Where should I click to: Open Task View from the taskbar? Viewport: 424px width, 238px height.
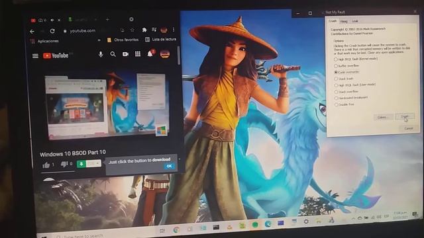(x=162, y=231)
